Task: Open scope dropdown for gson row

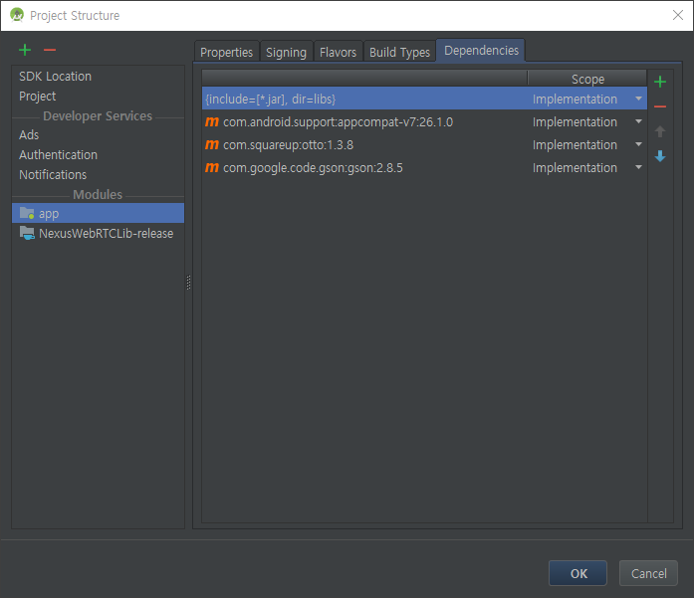Action: click(638, 167)
